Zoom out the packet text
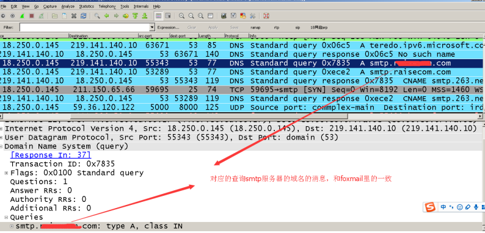This screenshot has height=233, width=485. coord(191,16)
